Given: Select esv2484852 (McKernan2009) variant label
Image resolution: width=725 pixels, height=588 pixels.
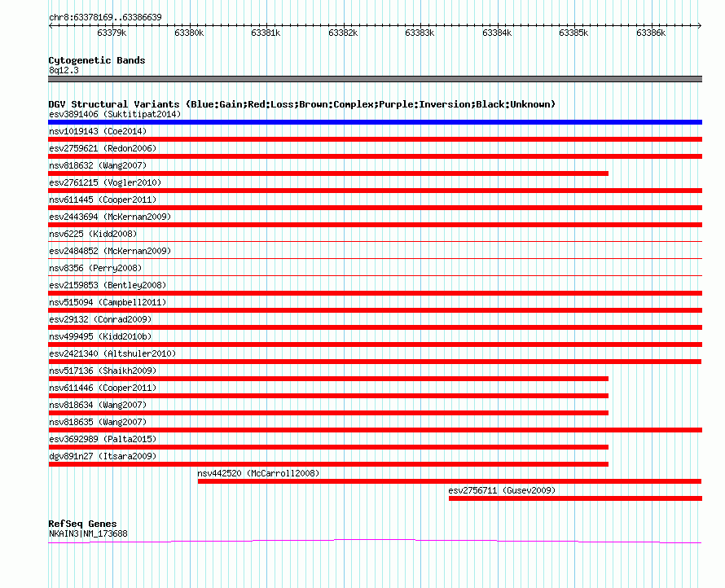Looking at the screenshot, I should pos(110,251).
